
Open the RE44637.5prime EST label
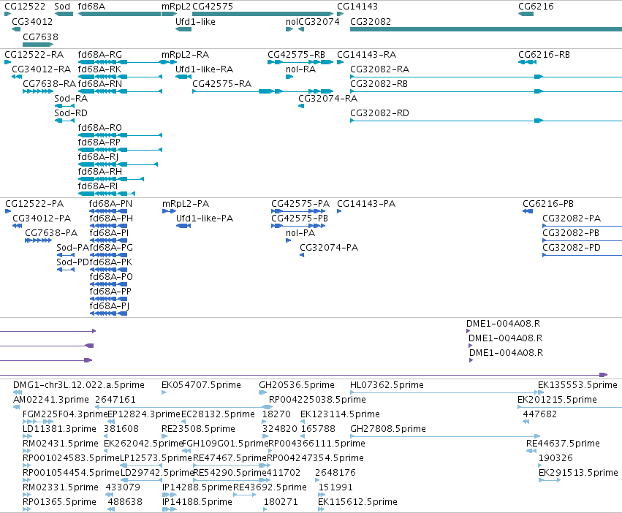(x=563, y=443)
